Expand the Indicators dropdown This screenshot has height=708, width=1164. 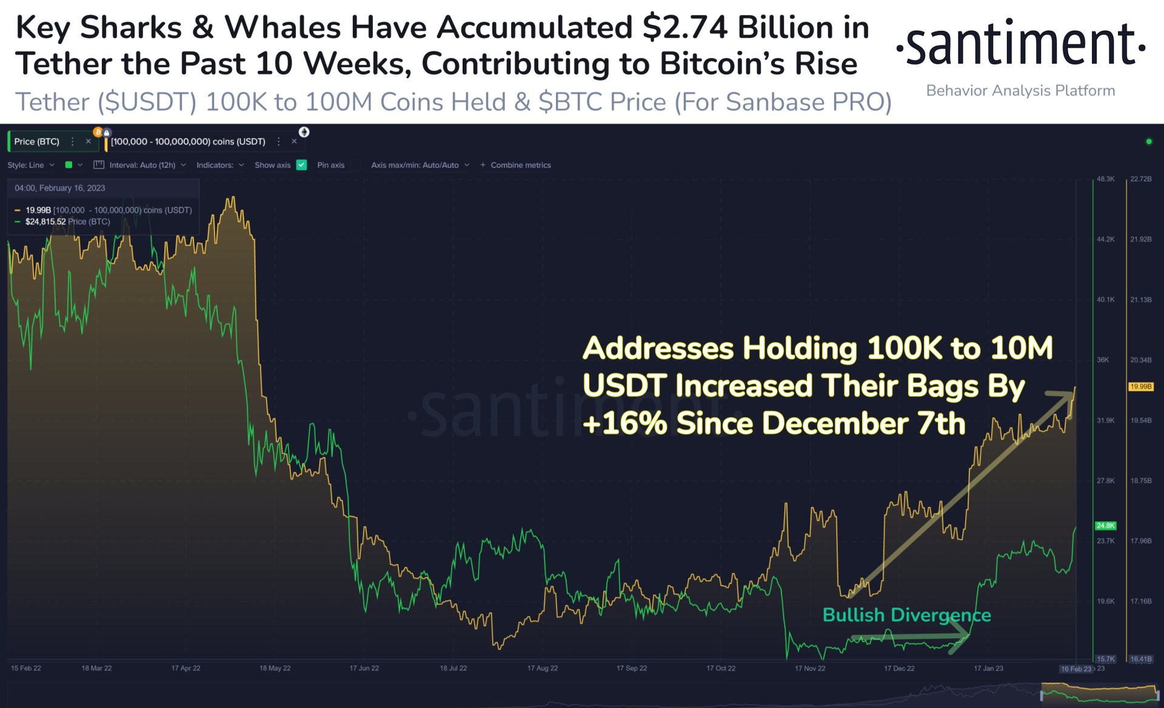220,165
